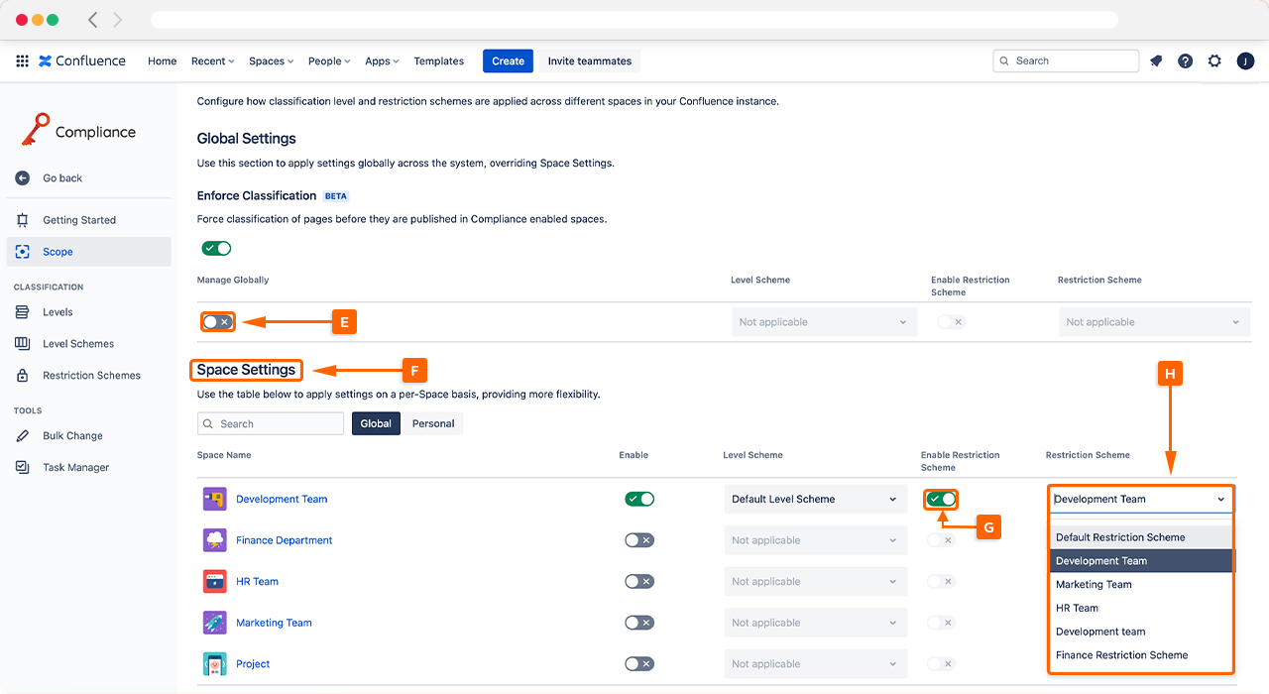The height and width of the screenshot is (694, 1269).
Task: Switch to the Personal spaces tab
Action: [433, 424]
